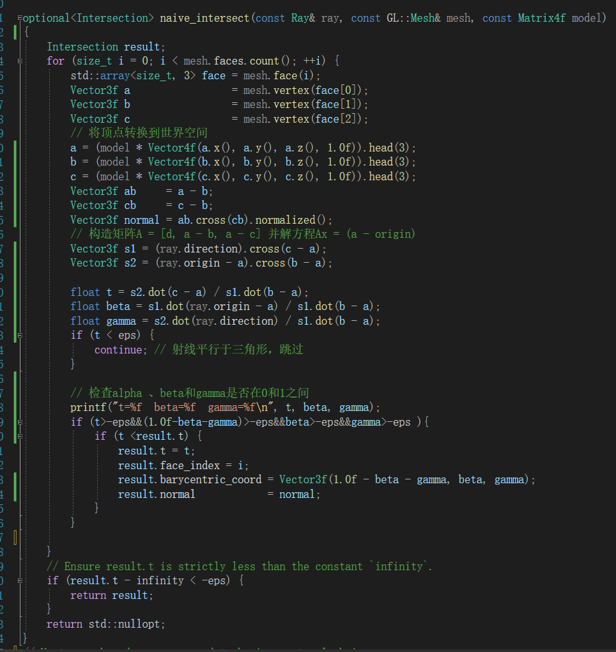The height and width of the screenshot is (652, 616).
Task: Collapse the 'if (result.t - infinity' block
Action: [20, 580]
